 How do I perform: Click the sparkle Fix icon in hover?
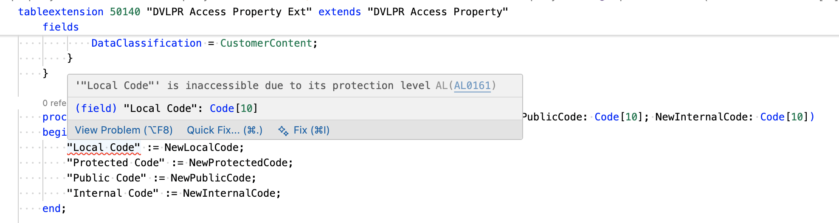tap(283, 130)
